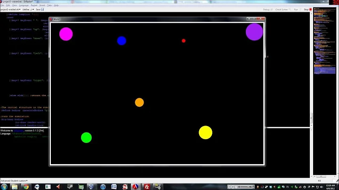Click the DrRacket link in the welcome message
This screenshot has height=190, width=339.
[18, 131]
